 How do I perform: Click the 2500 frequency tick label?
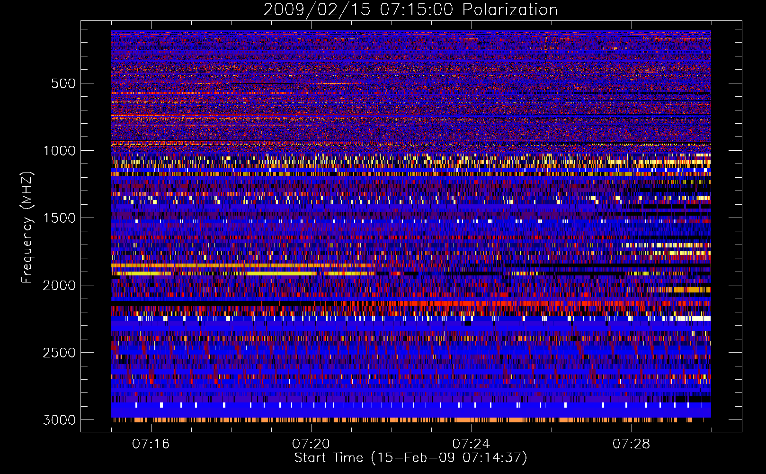[x=59, y=353]
